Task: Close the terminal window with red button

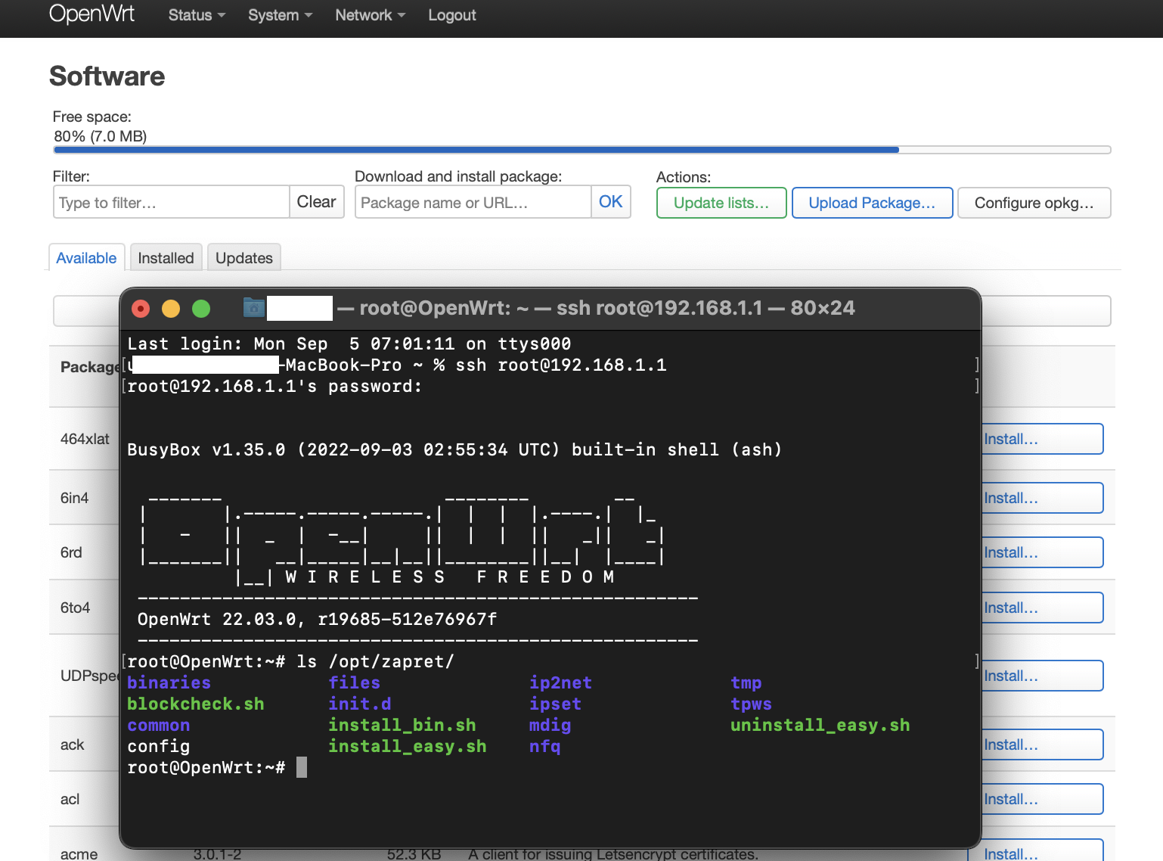Action: point(141,309)
